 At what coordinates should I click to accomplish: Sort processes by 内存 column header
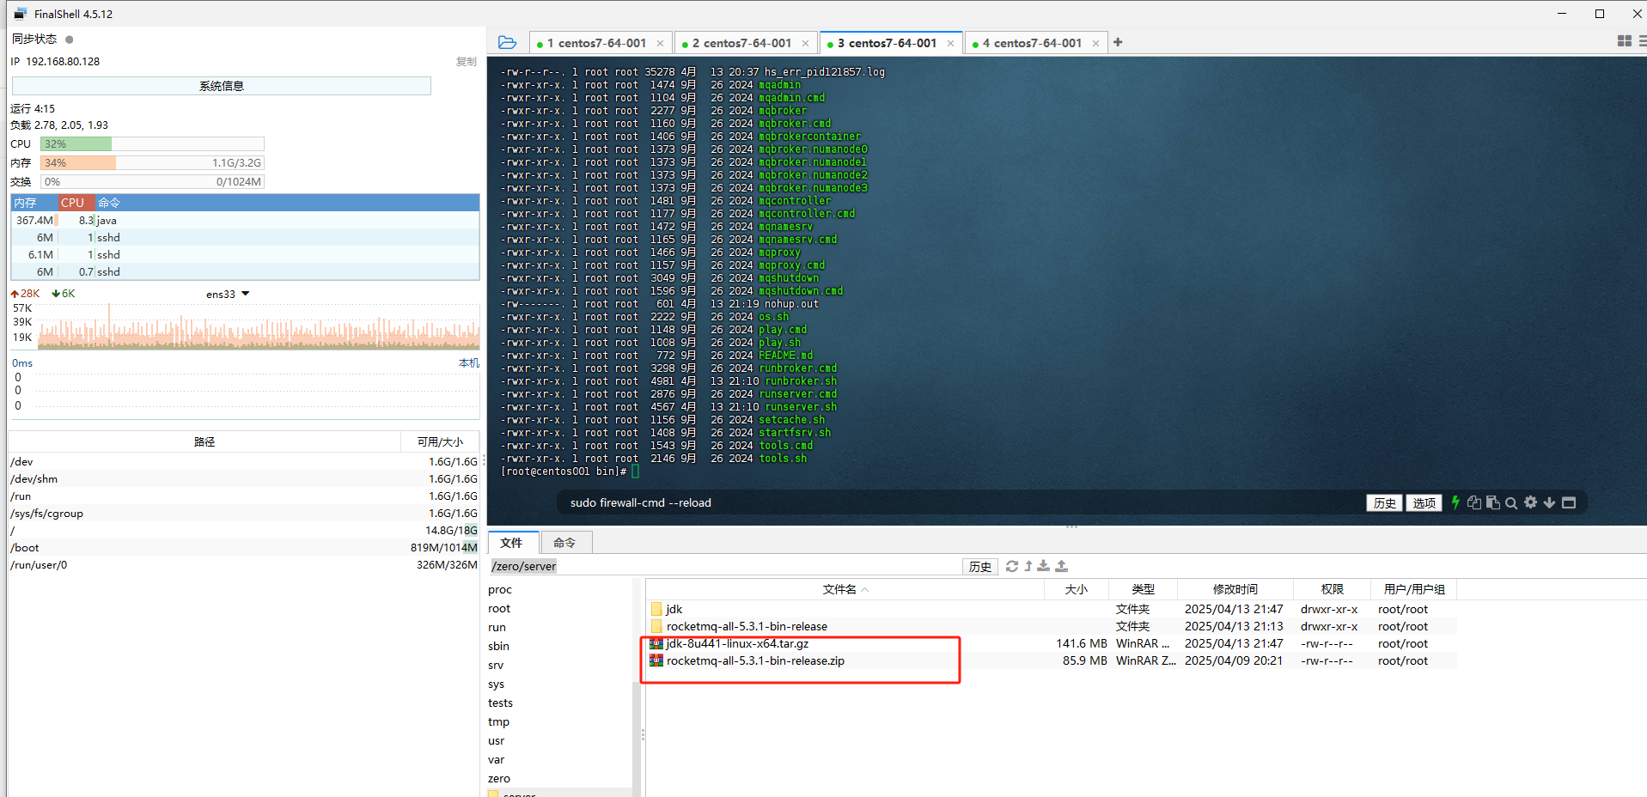[x=34, y=203]
